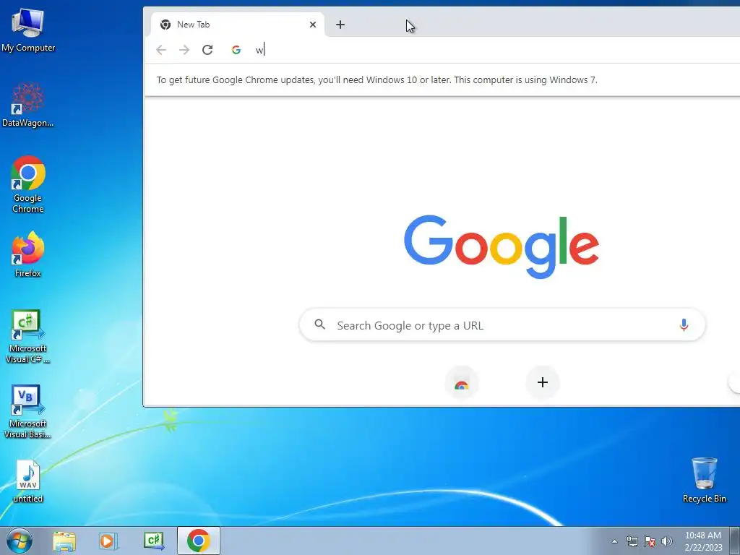Click the Chrome icon on New Tab label
Viewport: 740px width, 555px height.
pos(165,25)
